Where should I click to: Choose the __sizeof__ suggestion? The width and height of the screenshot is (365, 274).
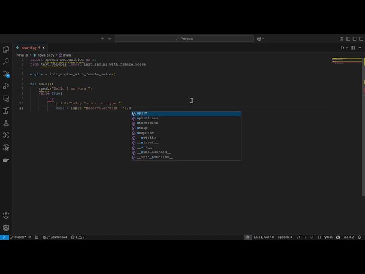click(x=186, y=143)
